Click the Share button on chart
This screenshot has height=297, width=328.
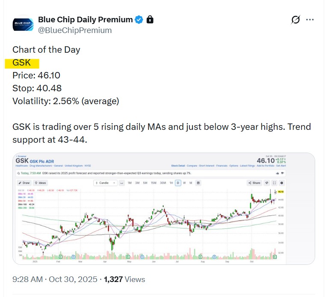tap(254, 183)
